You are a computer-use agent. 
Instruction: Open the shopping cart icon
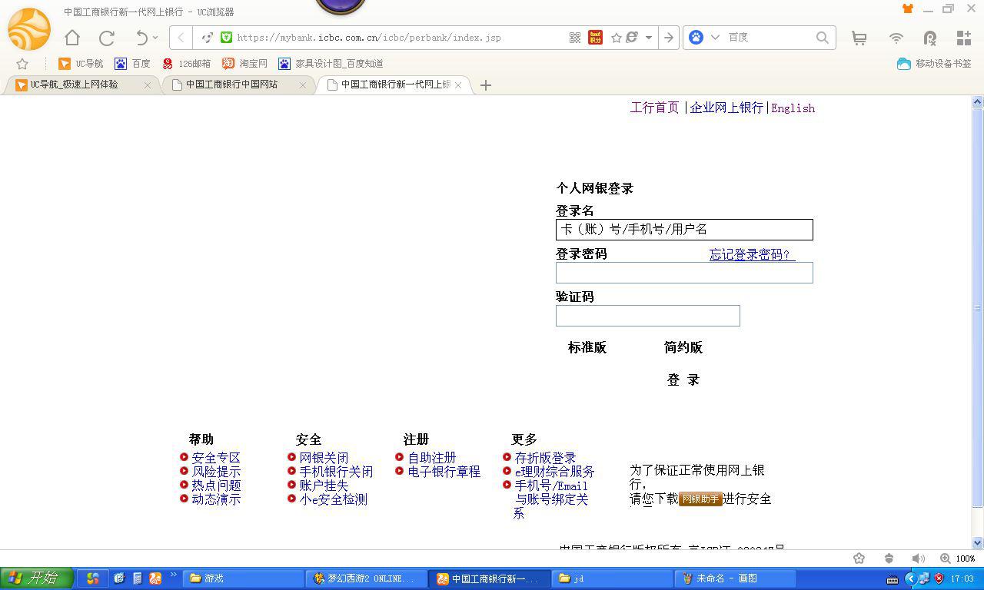coord(859,37)
